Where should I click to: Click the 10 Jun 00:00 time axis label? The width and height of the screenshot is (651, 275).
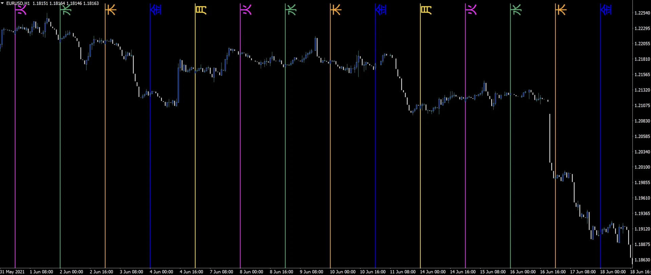coord(342,272)
